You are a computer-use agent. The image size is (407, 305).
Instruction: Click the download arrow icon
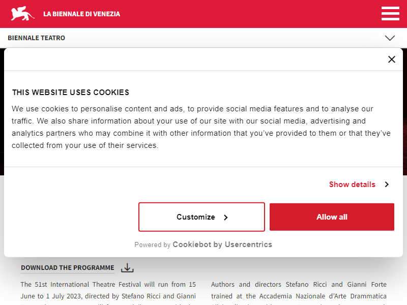pyautogui.click(x=127, y=268)
